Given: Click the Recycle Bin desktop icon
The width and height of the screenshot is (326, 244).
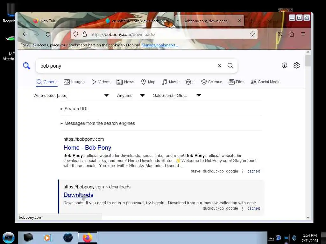Looking at the screenshot, I should pos(9,12).
